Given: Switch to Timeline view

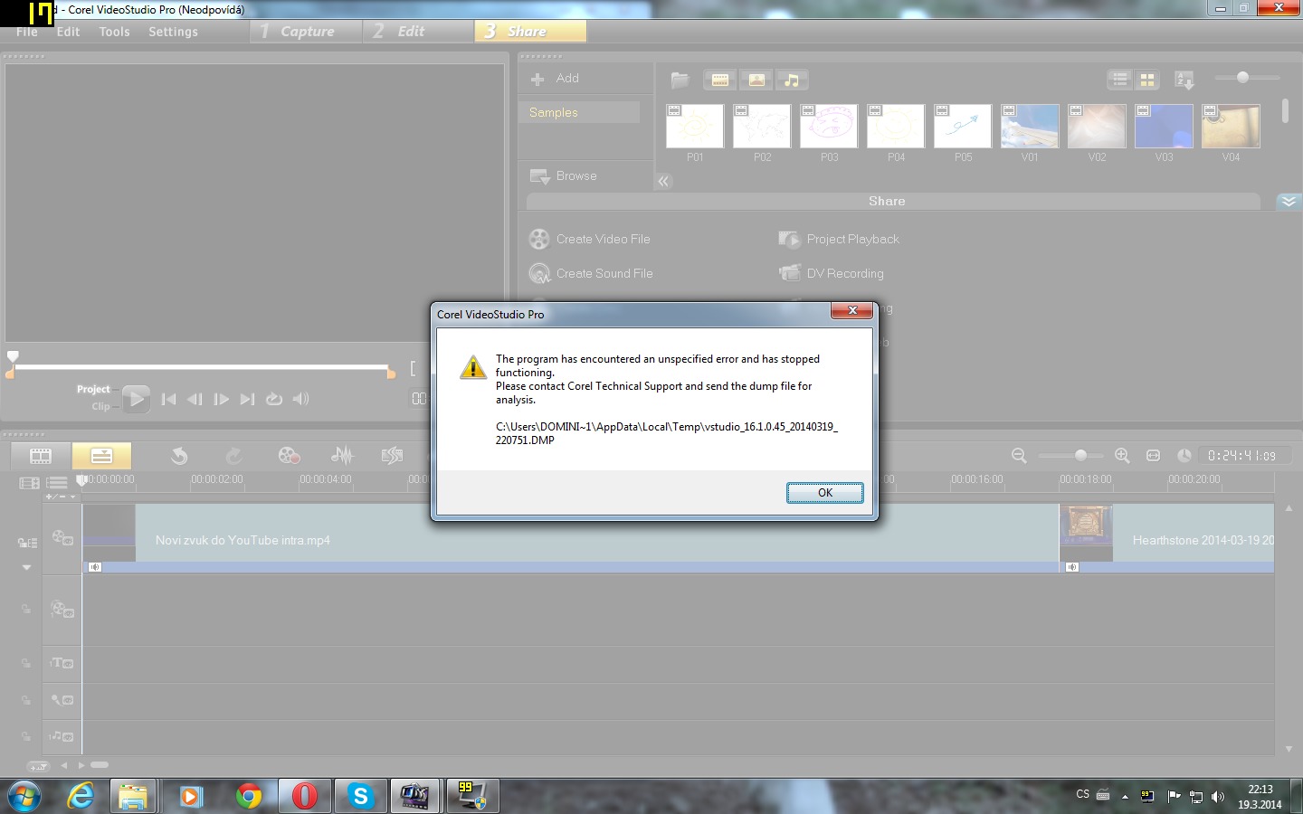Looking at the screenshot, I should tap(101, 455).
